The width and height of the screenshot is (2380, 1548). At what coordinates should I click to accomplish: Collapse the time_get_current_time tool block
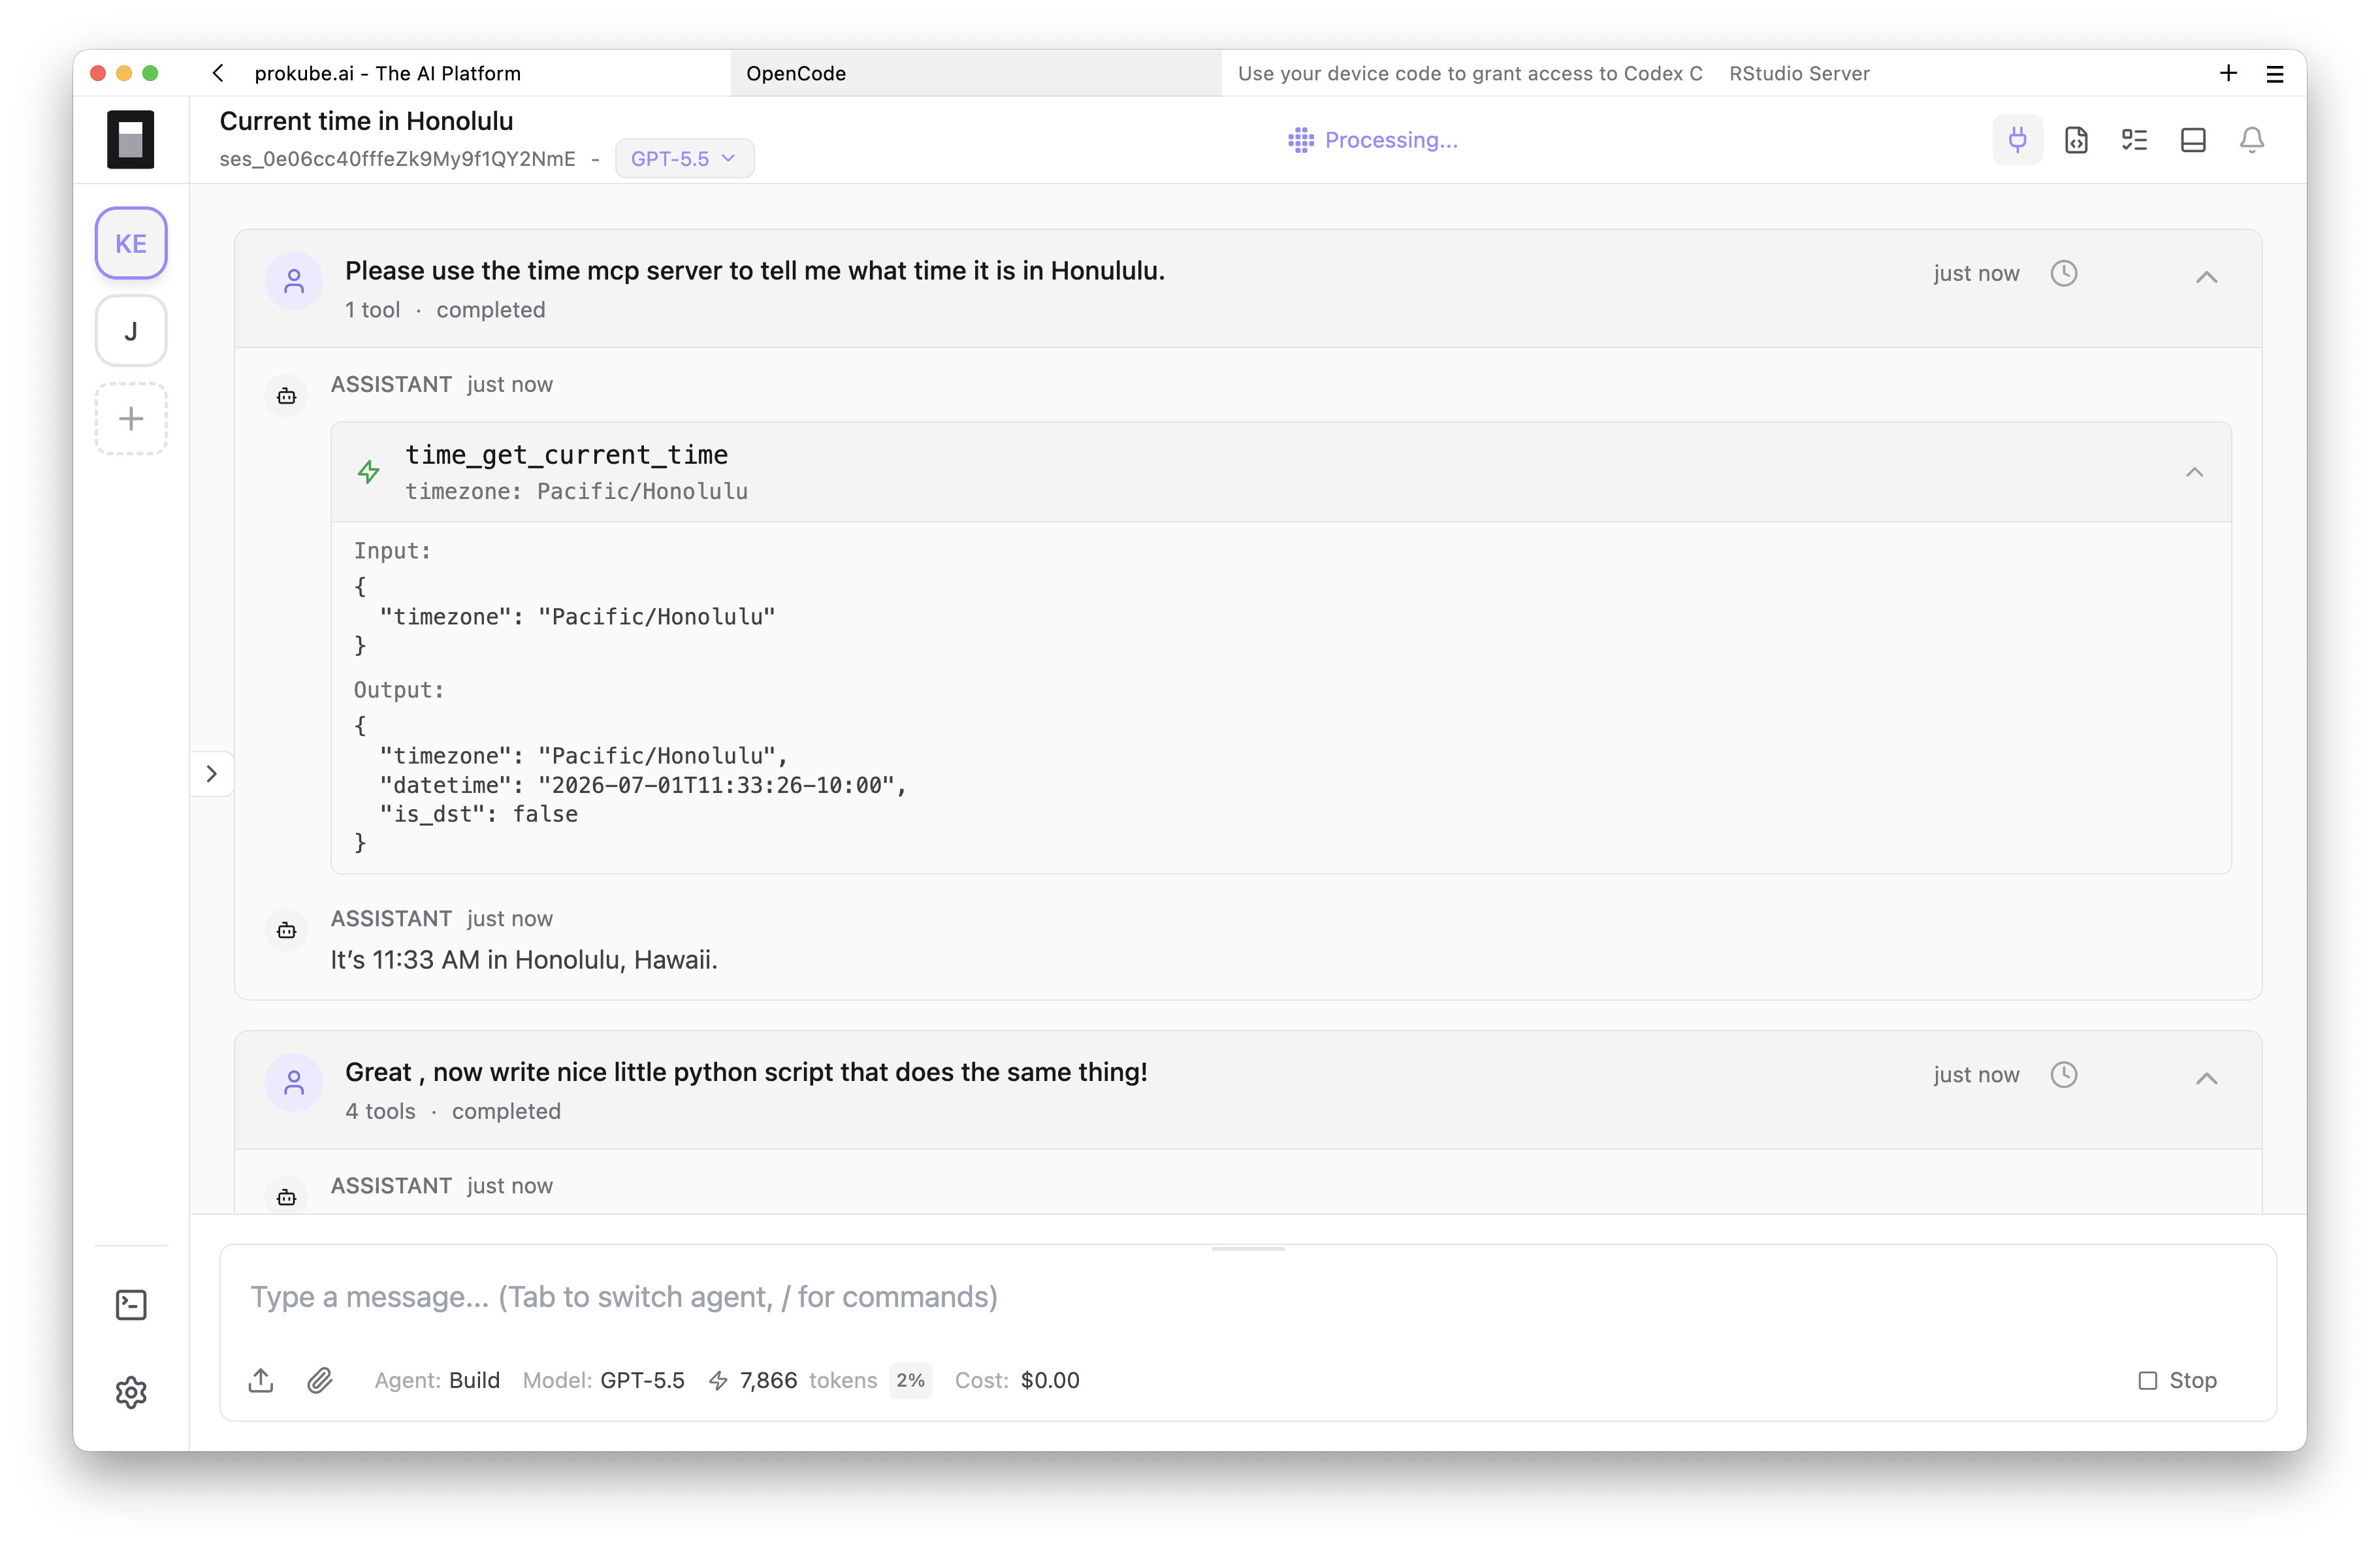point(2195,473)
